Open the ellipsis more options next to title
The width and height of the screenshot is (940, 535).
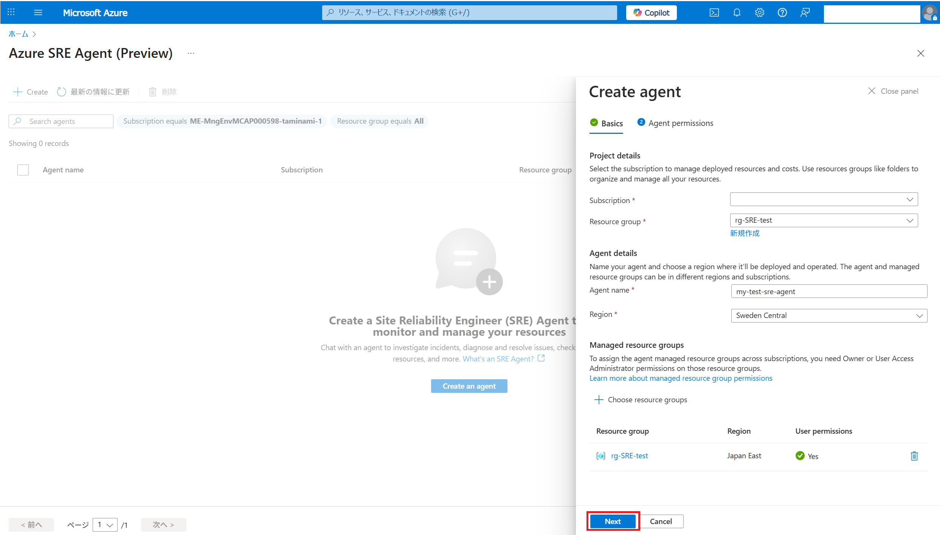pyautogui.click(x=191, y=53)
